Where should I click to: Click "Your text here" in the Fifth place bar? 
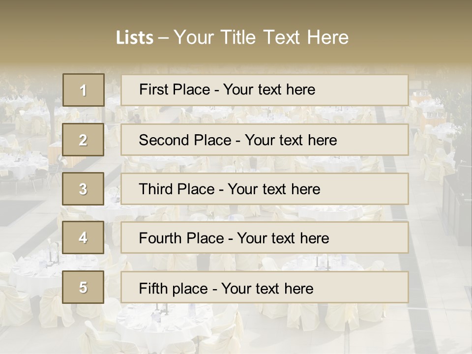[267, 288]
